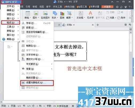Expand the 背景 background submenu
Viewport: 135px width, 108px height.
[x=37, y=69]
